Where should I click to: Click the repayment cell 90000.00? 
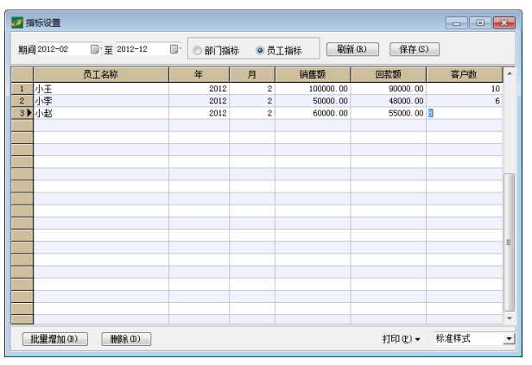pyautogui.click(x=388, y=89)
